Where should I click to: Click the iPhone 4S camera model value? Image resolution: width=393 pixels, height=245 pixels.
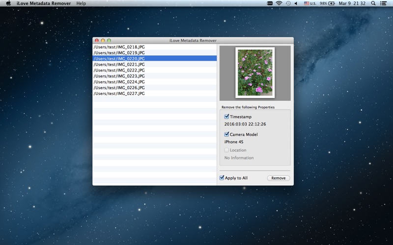click(x=234, y=142)
